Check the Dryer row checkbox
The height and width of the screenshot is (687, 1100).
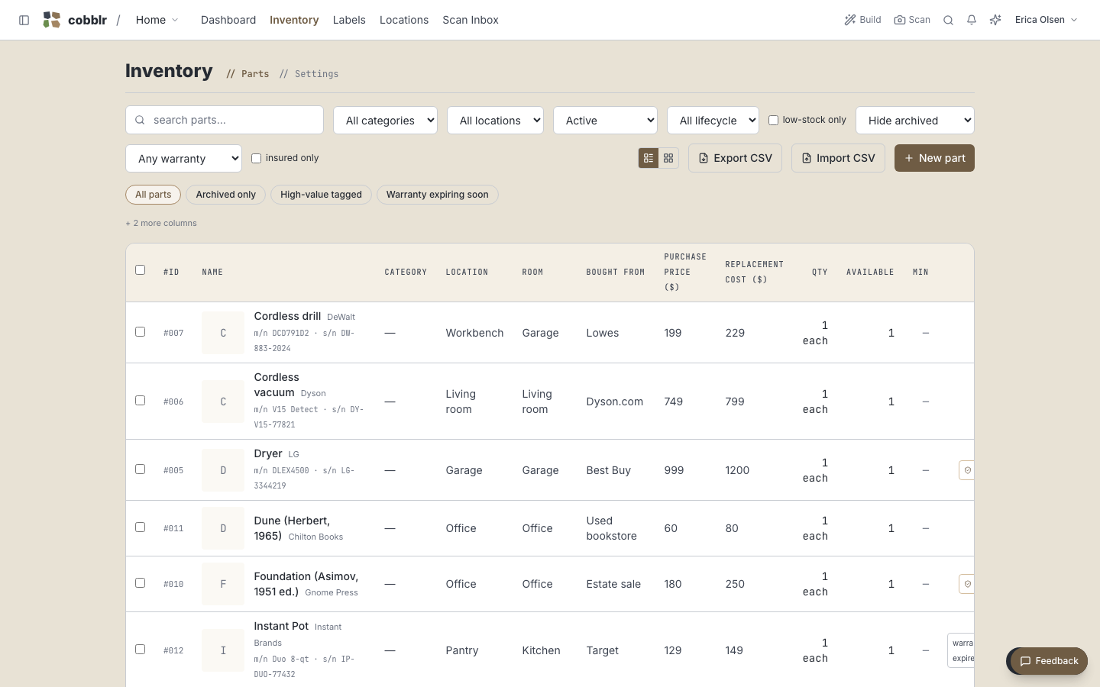point(140,469)
